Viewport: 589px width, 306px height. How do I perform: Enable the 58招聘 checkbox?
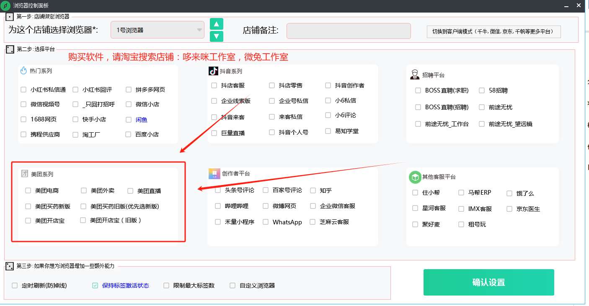[x=482, y=90]
